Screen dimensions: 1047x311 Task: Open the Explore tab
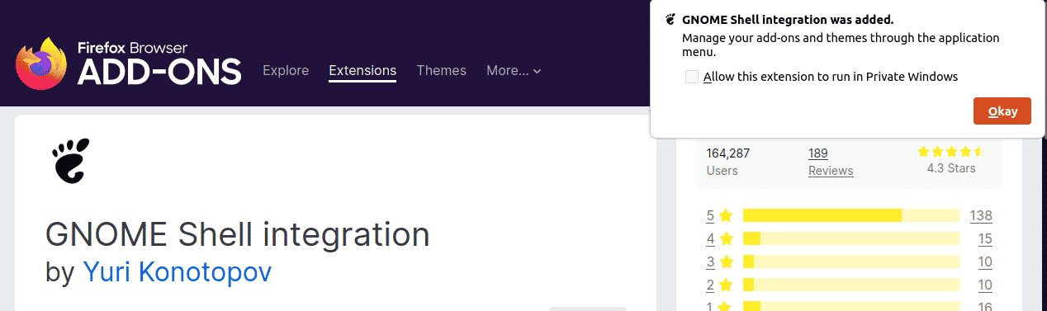286,71
